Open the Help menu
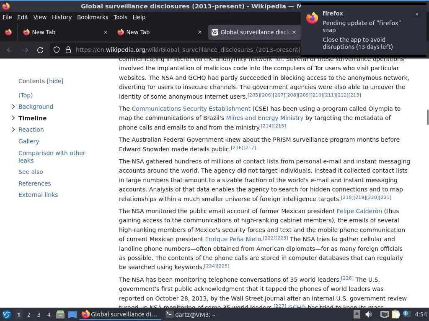The image size is (429, 321). [x=139, y=17]
